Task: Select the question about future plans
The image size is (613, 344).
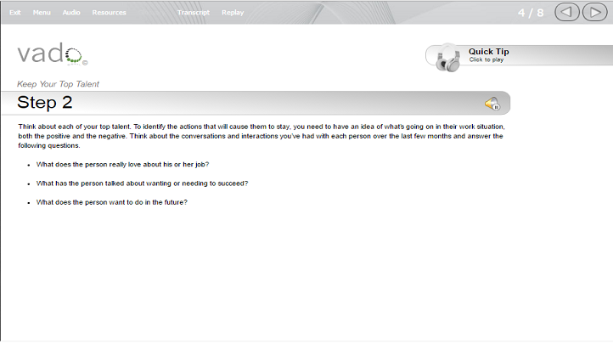Action: pyautogui.click(x=112, y=202)
